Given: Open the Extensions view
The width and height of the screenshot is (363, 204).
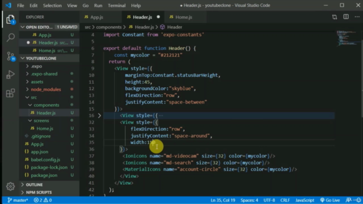Looking at the screenshot, I should (x=10, y=93).
